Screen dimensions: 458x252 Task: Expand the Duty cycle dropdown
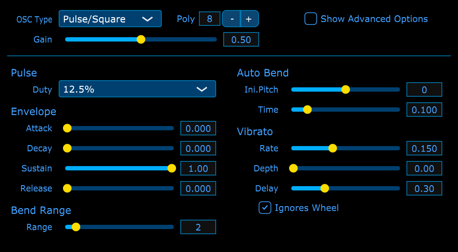[137, 89]
